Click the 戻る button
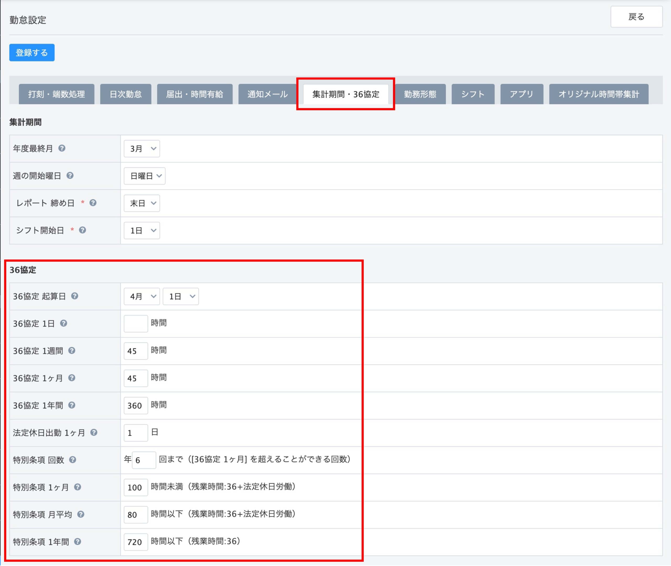Image resolution: width=671 pixels, height=566 pixels. [x=636, y=17]
